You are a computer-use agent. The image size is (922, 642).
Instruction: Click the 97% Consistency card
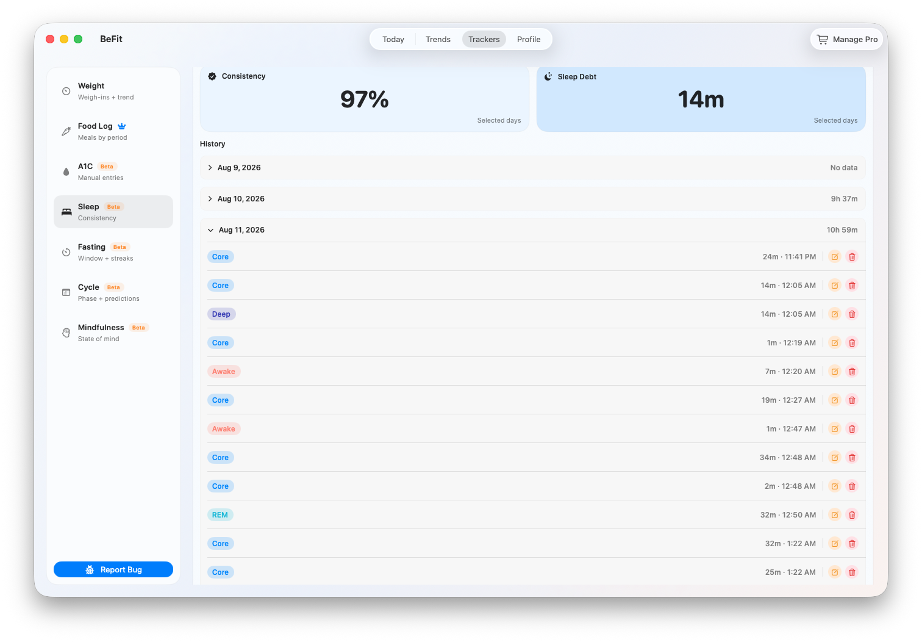[x=365, y=99]
